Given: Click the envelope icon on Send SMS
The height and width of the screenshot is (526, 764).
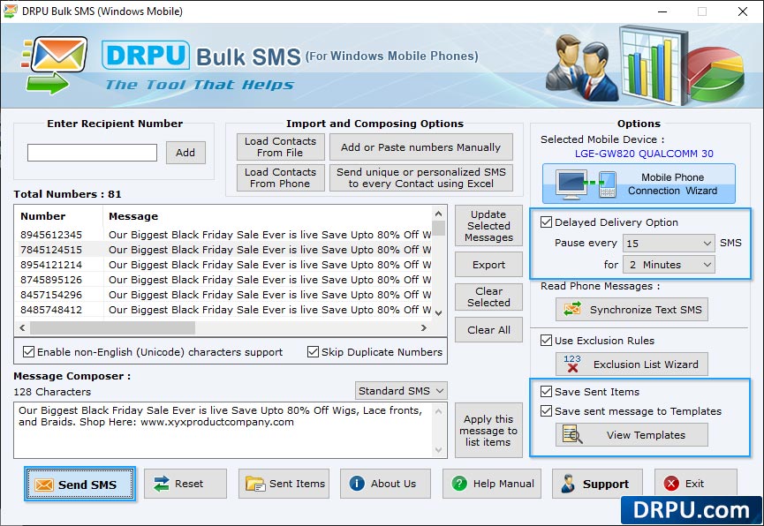Looking at the screenshot, I should 44,485.
